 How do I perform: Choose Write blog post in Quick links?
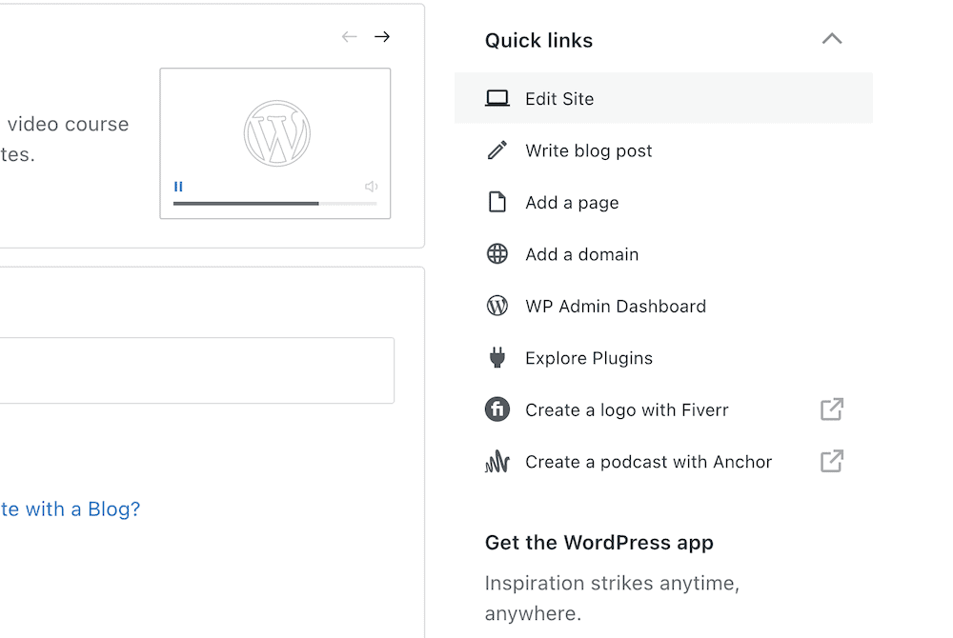tap(588, 150)
